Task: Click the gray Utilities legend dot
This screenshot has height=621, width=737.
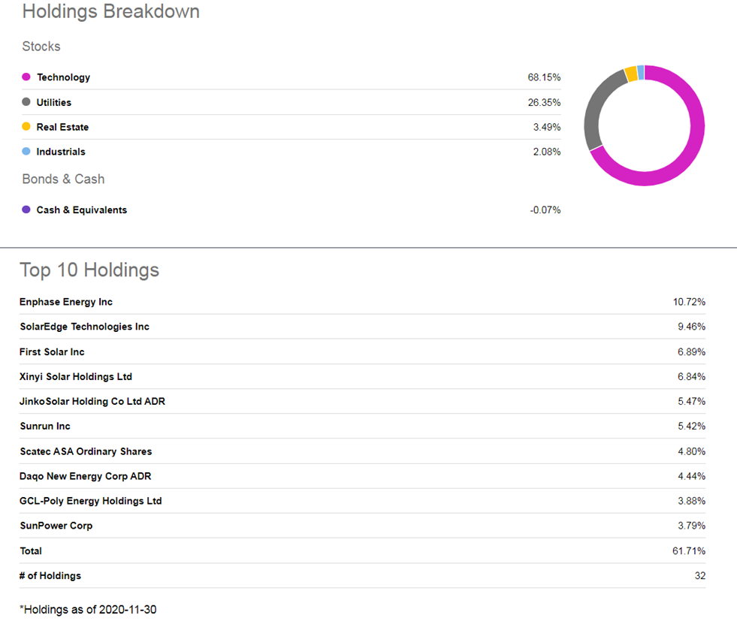Action: [x=26, y=102]
